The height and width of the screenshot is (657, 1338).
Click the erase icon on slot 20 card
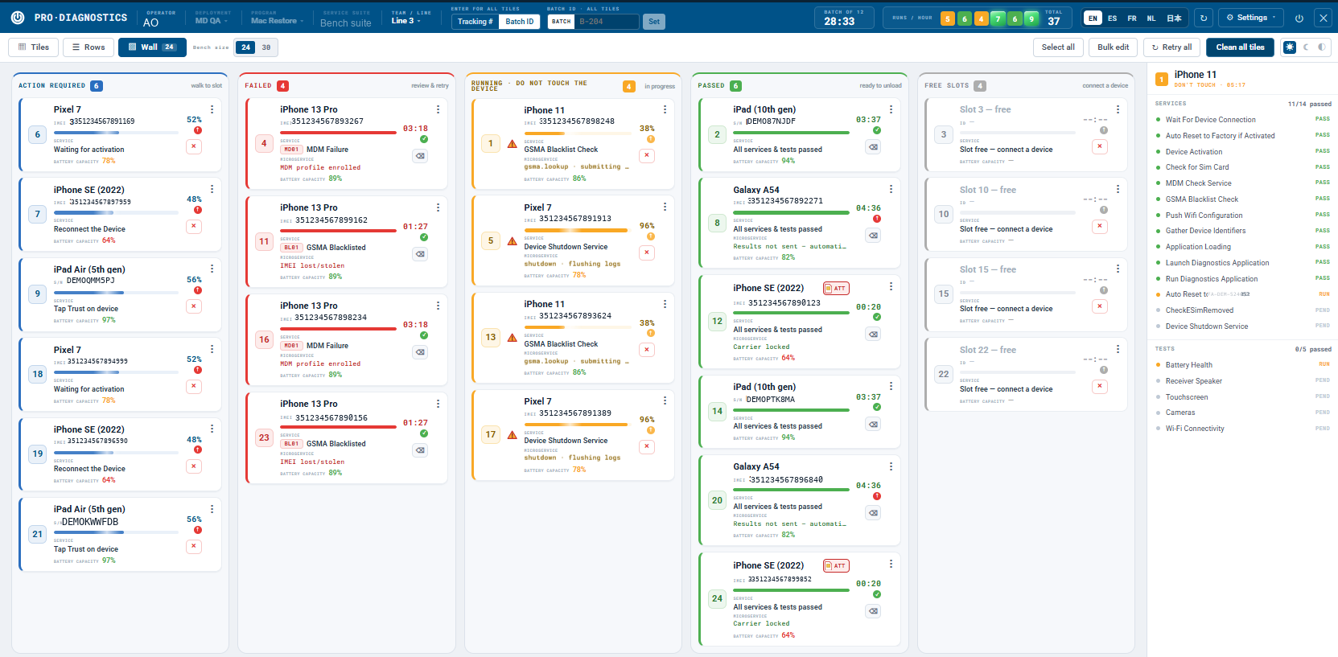pyautogui.click(x=873, y=513)
